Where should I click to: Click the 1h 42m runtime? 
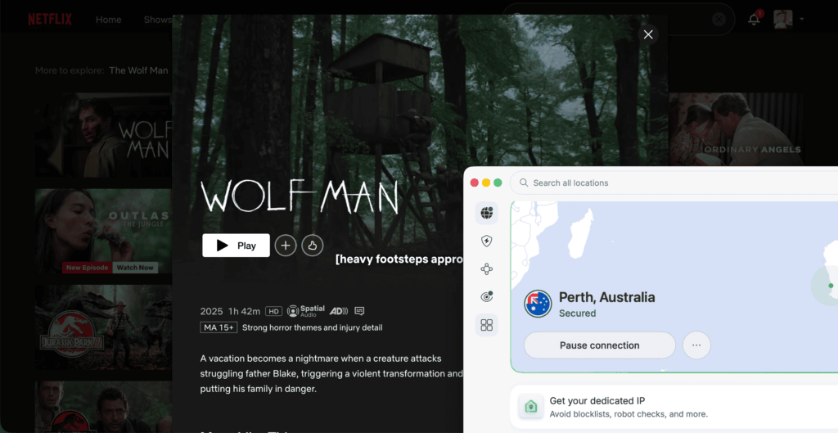244,311
